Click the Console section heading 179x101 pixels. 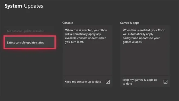click(x=68, y=23)
